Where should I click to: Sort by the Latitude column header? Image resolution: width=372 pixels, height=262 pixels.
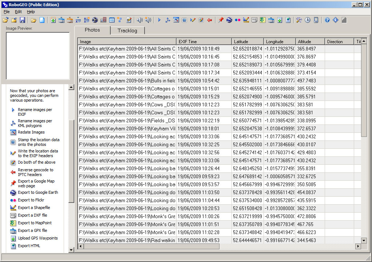(248, 42)
